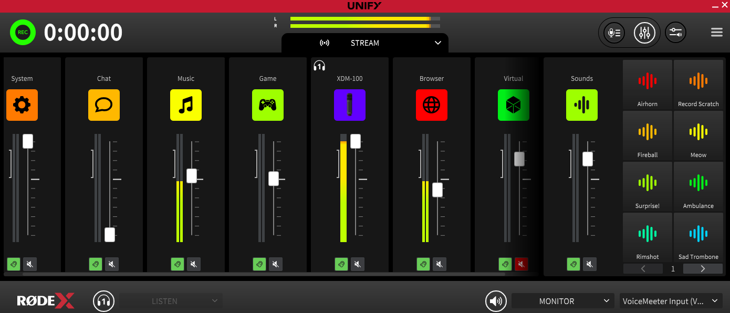Trigger the Ambulance sound pad
This screenshot has height=313, width=730.
point(698,186)
